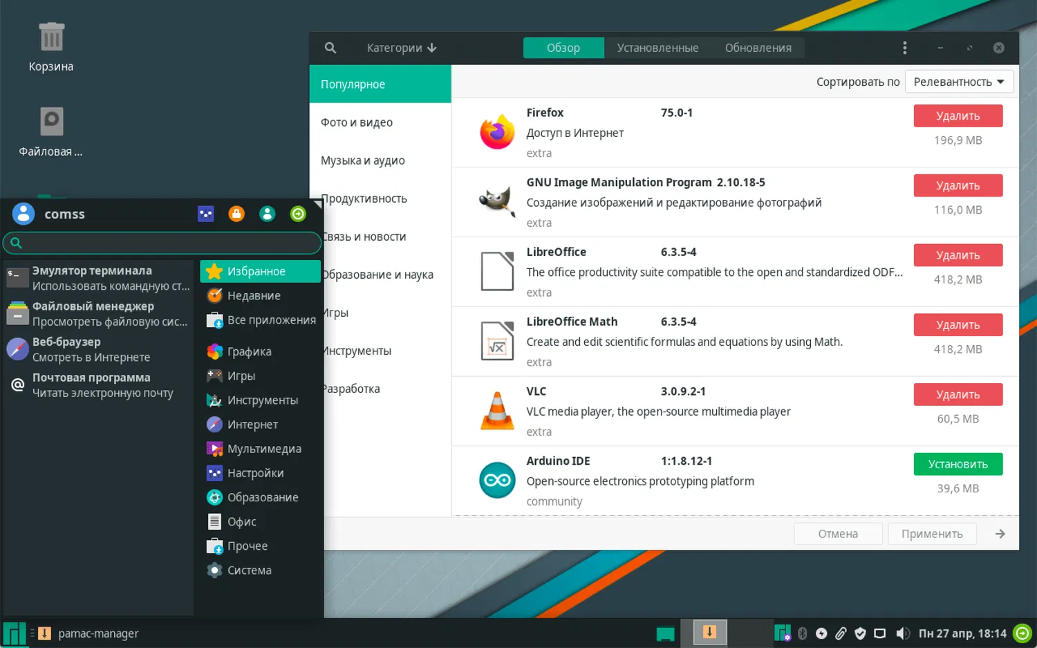Select the Разработка category in Pamac
Viewport: 1037px width, 648px height.
pyautogui.click(x=387, y=389)
